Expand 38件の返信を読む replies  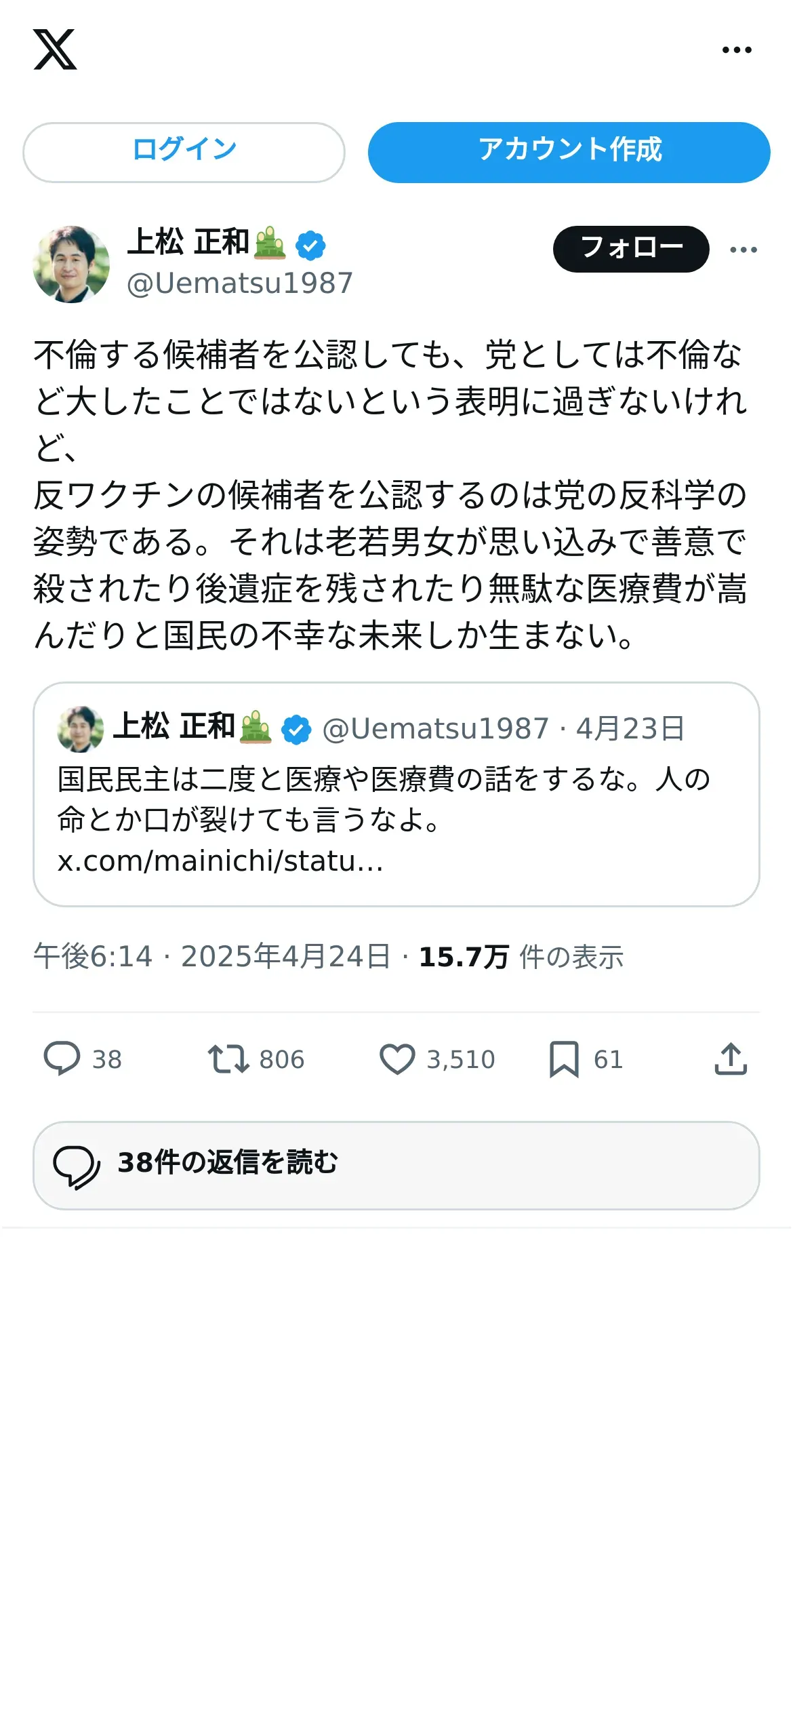tap(396, 1165)
